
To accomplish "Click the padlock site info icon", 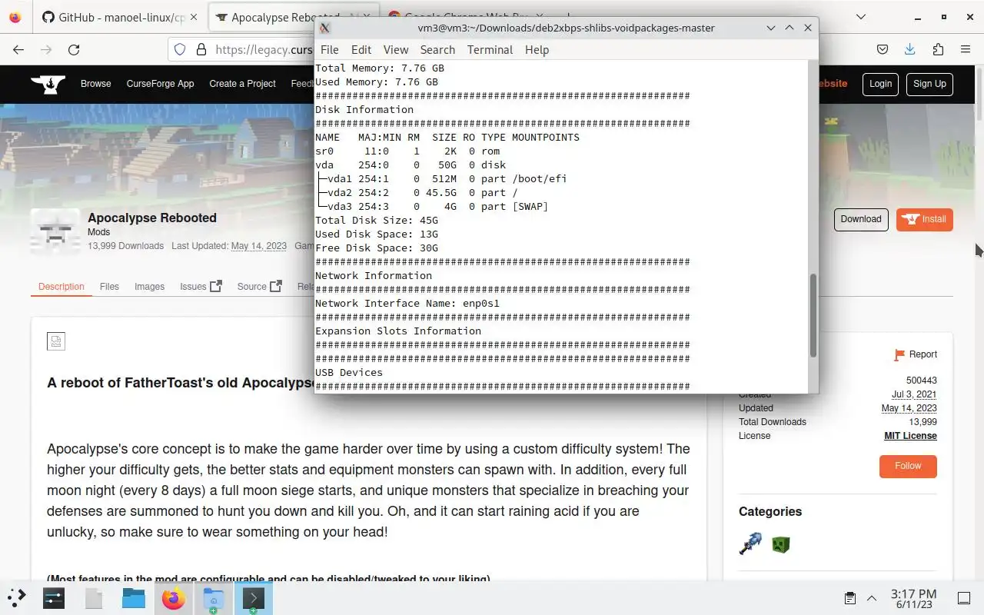I will click(201, 49).
